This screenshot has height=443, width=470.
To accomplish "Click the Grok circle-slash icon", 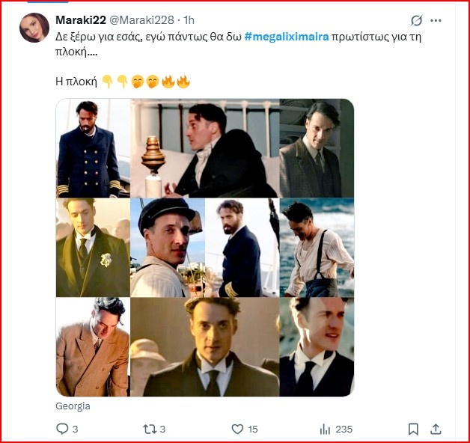I will 417,19.
